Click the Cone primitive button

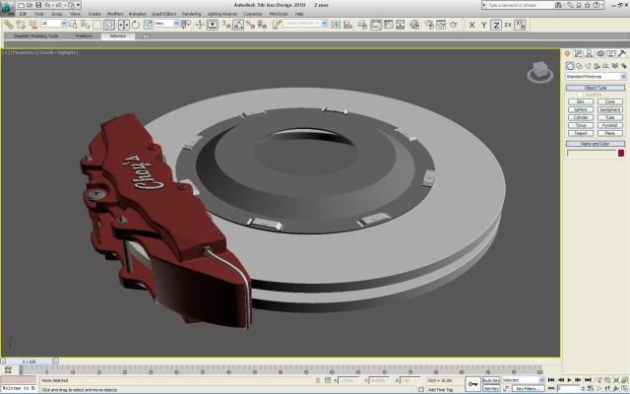610,101
